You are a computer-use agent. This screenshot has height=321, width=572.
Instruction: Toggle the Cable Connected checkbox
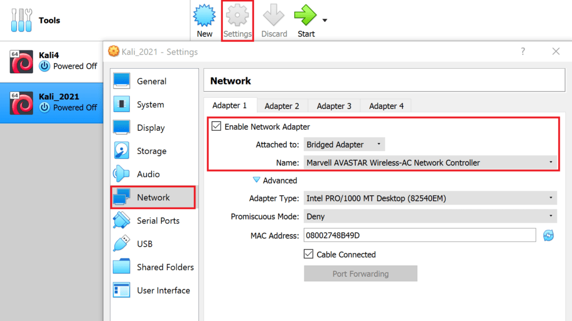click(x=308, y=254)
